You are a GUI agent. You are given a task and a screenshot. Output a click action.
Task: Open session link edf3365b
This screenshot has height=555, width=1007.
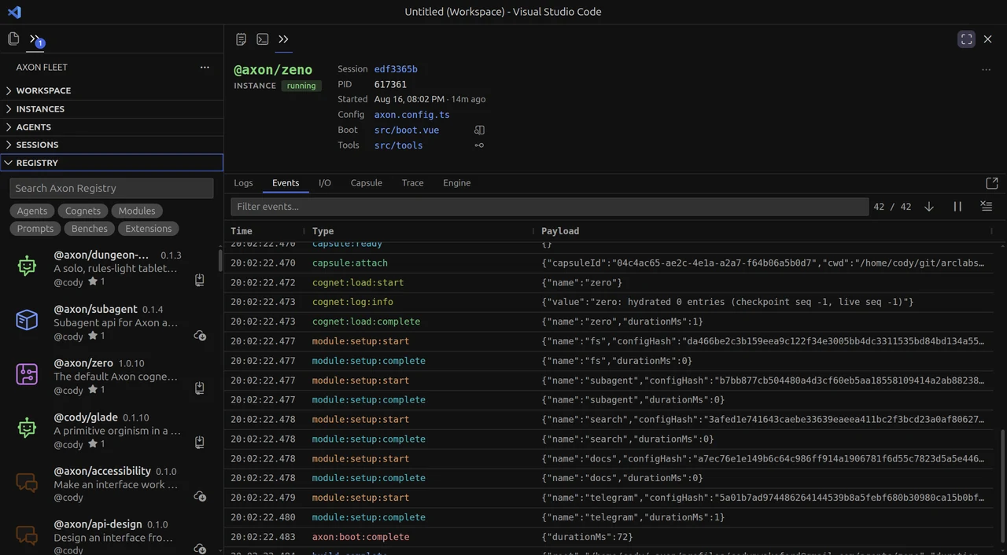[x=396, y=69]
